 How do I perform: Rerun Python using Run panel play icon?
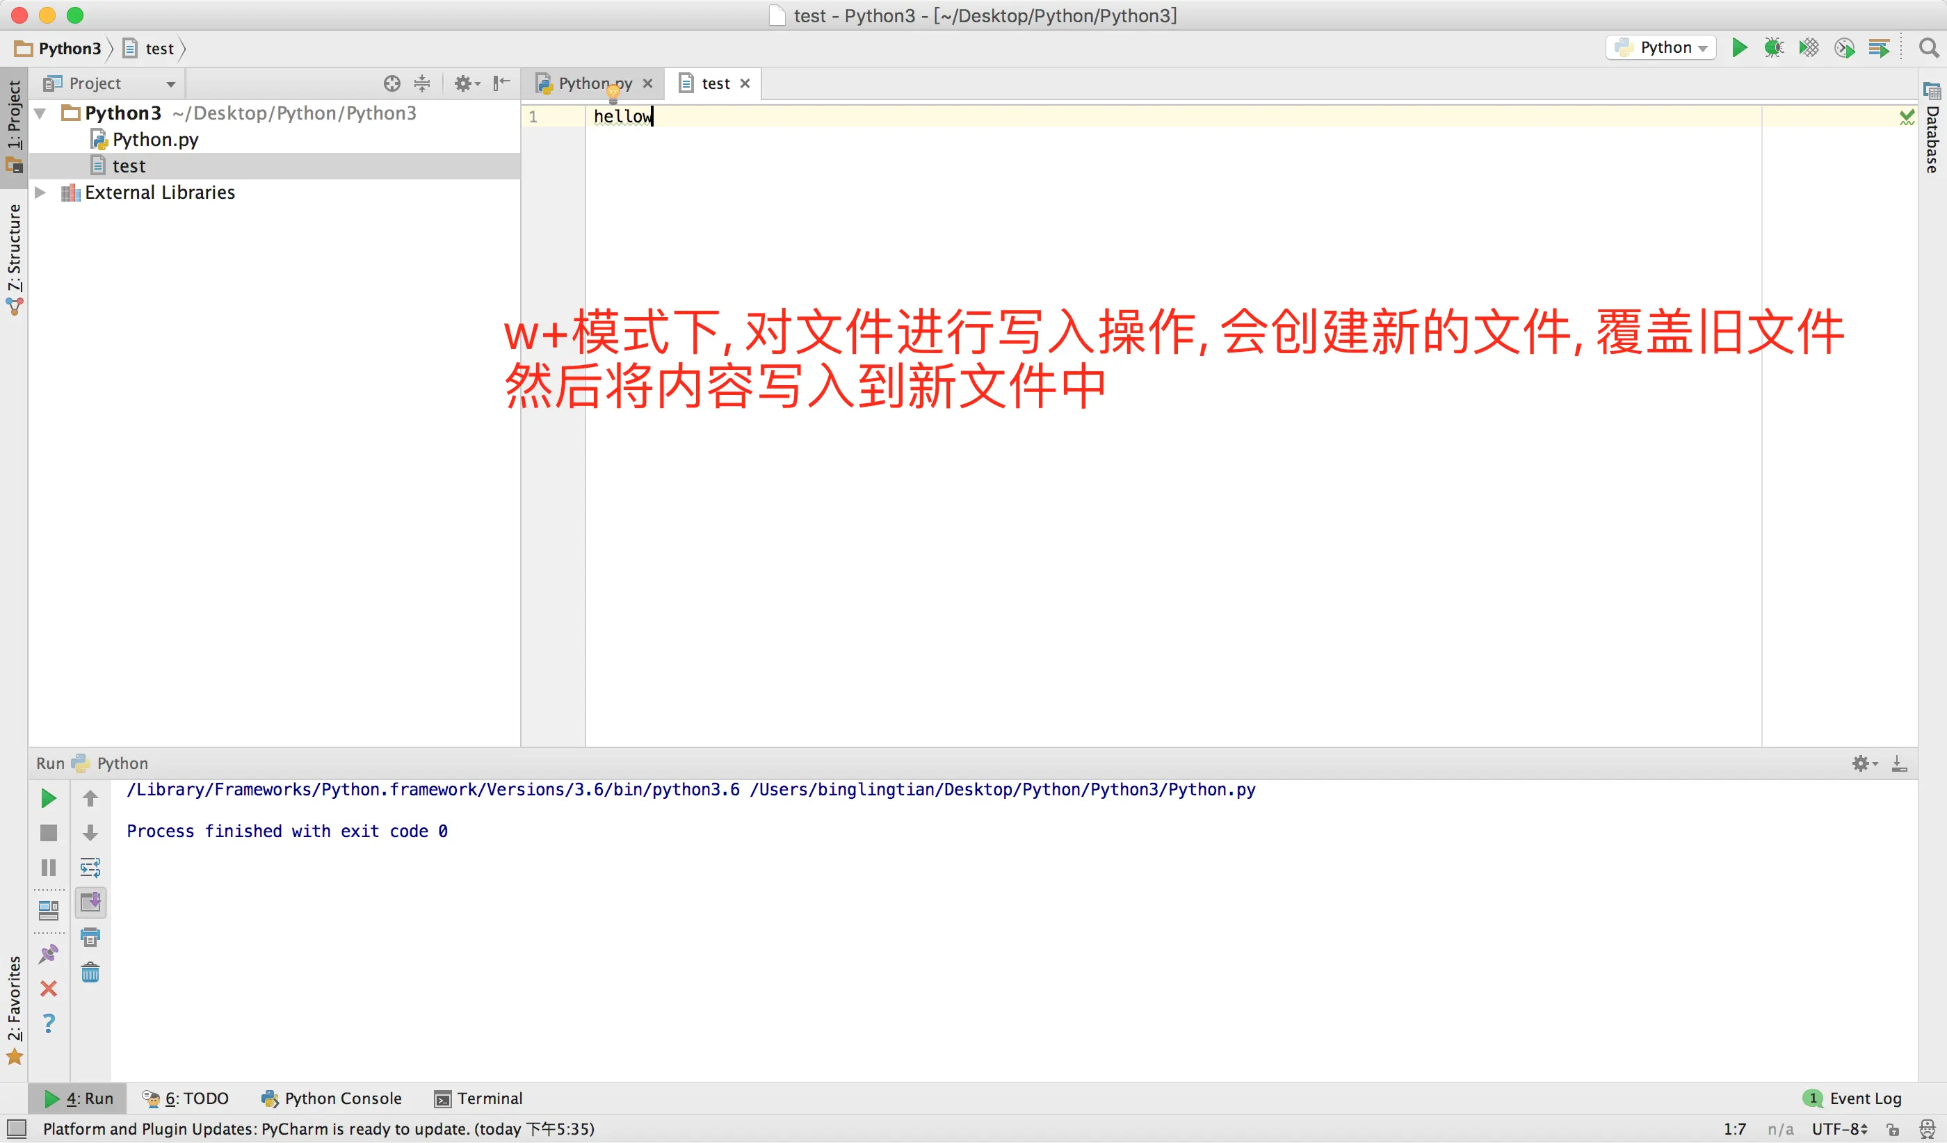(48, 799)
